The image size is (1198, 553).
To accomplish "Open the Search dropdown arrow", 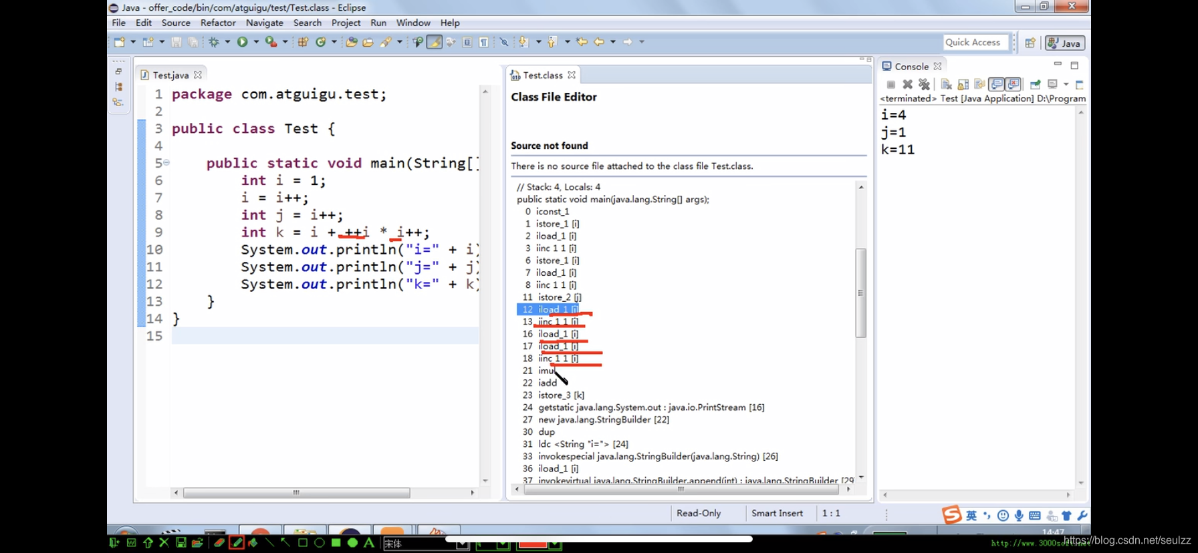I will click(x=400, y=42).
